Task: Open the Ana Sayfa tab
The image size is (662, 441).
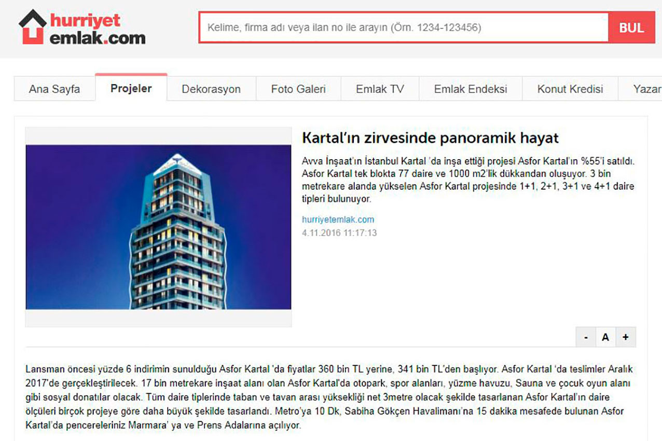Action: click(x=54, y=89)
